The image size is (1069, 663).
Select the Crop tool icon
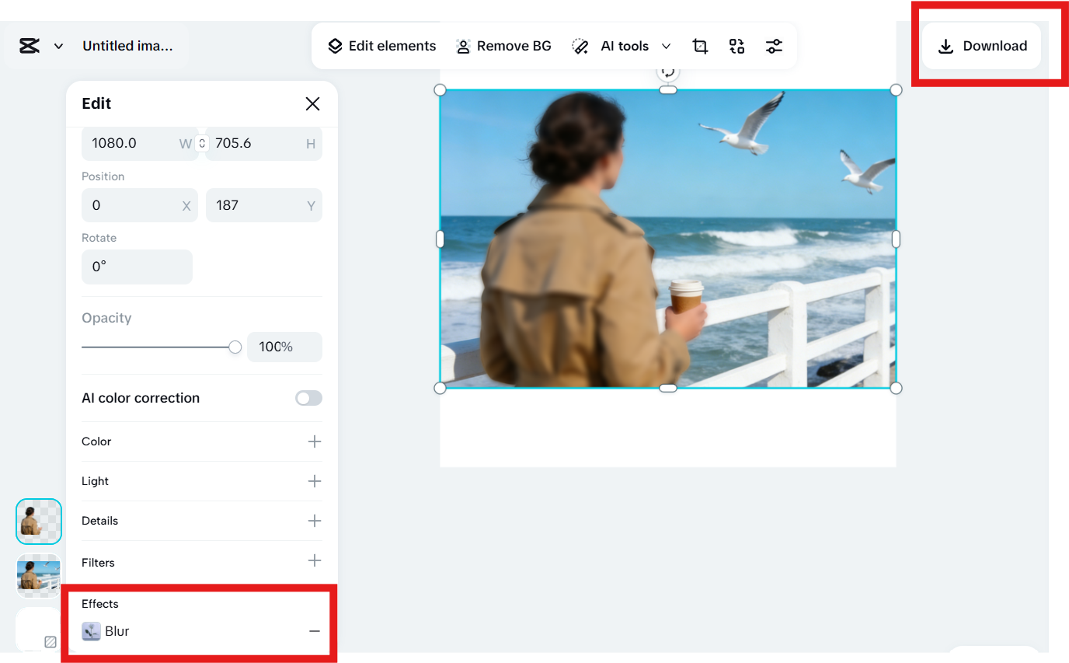700,46
